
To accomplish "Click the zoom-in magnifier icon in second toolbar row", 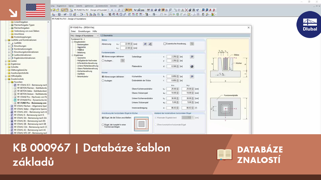I will pyautogui.click(x=113, y=14).
